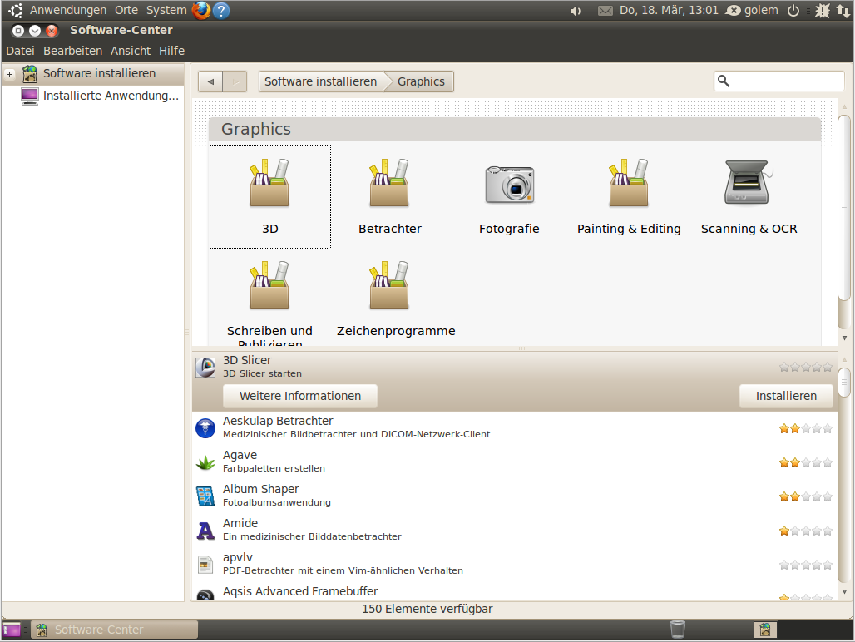Expand the Software installieren tree node
This screenshot has width=855, height=642.
point(10,74)
